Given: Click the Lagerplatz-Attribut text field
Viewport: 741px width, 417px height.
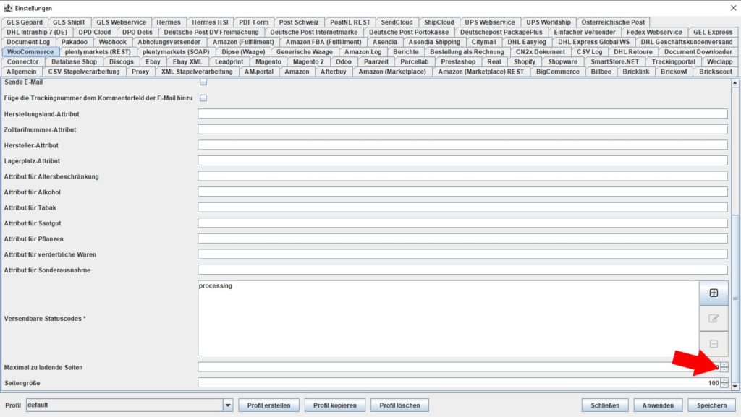Looking at the screenshot, I should [462, 160].
